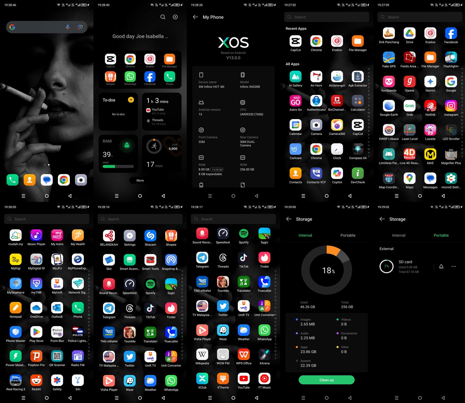Add a new to-do with the plus button
465x403 pixels.
pyautogui.click(x=131, y=100)
